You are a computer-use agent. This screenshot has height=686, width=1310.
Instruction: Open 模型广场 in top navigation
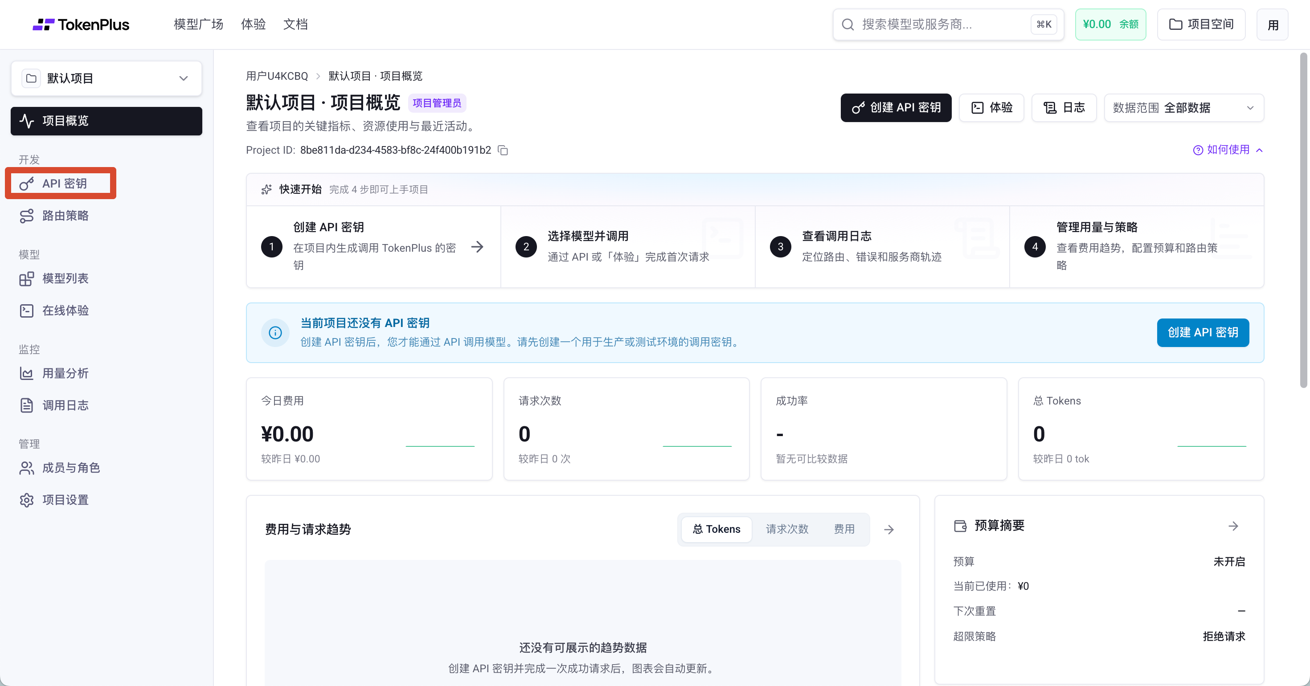198,24
